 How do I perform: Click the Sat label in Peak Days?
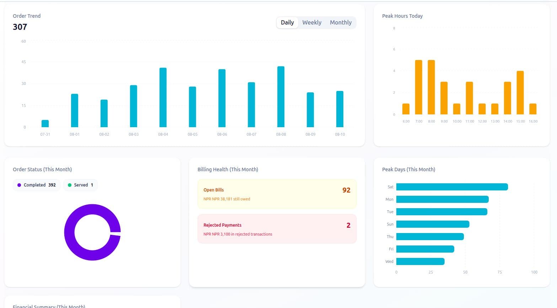coord(391,187)
